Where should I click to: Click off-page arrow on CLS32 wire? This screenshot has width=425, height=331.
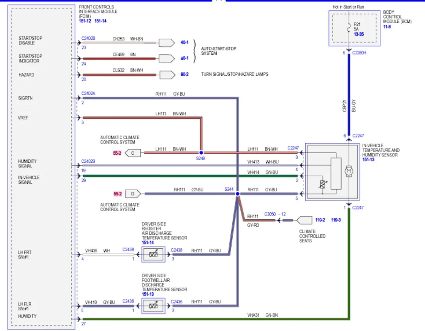click(x=168, y=75)
